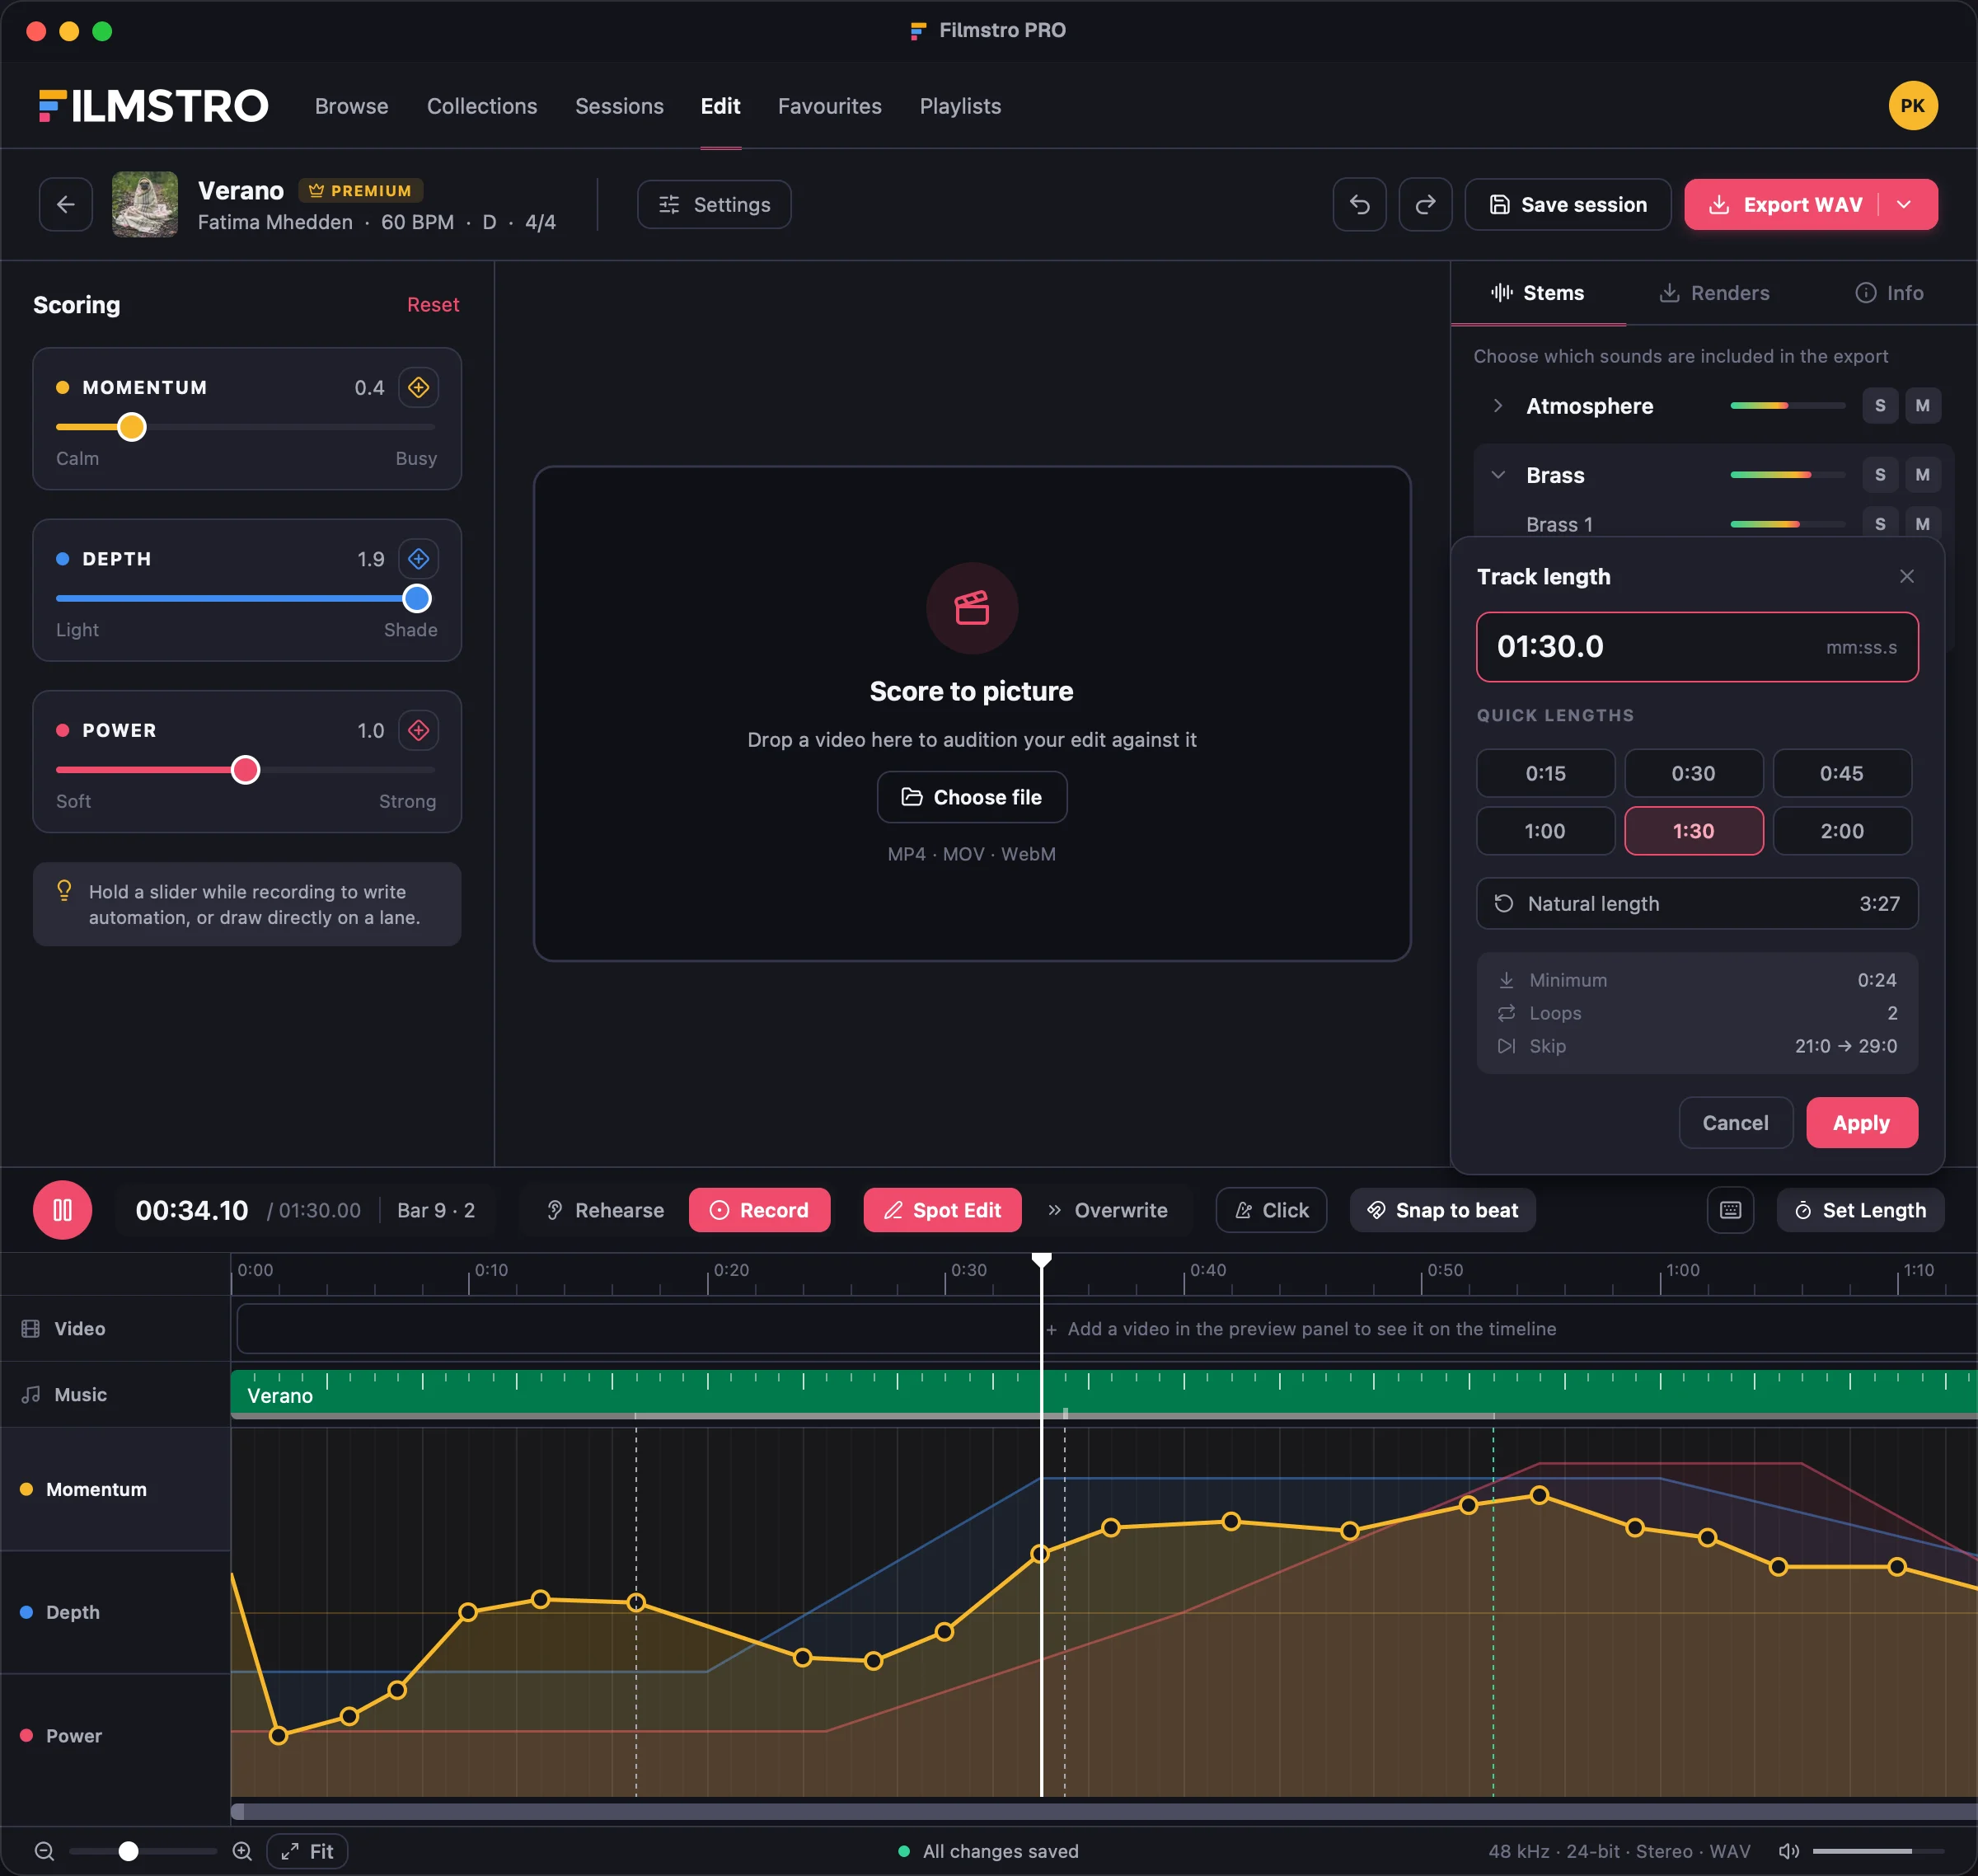
Task: Choose Natural length 3:27 option
Action: [x=1697, y=904]
